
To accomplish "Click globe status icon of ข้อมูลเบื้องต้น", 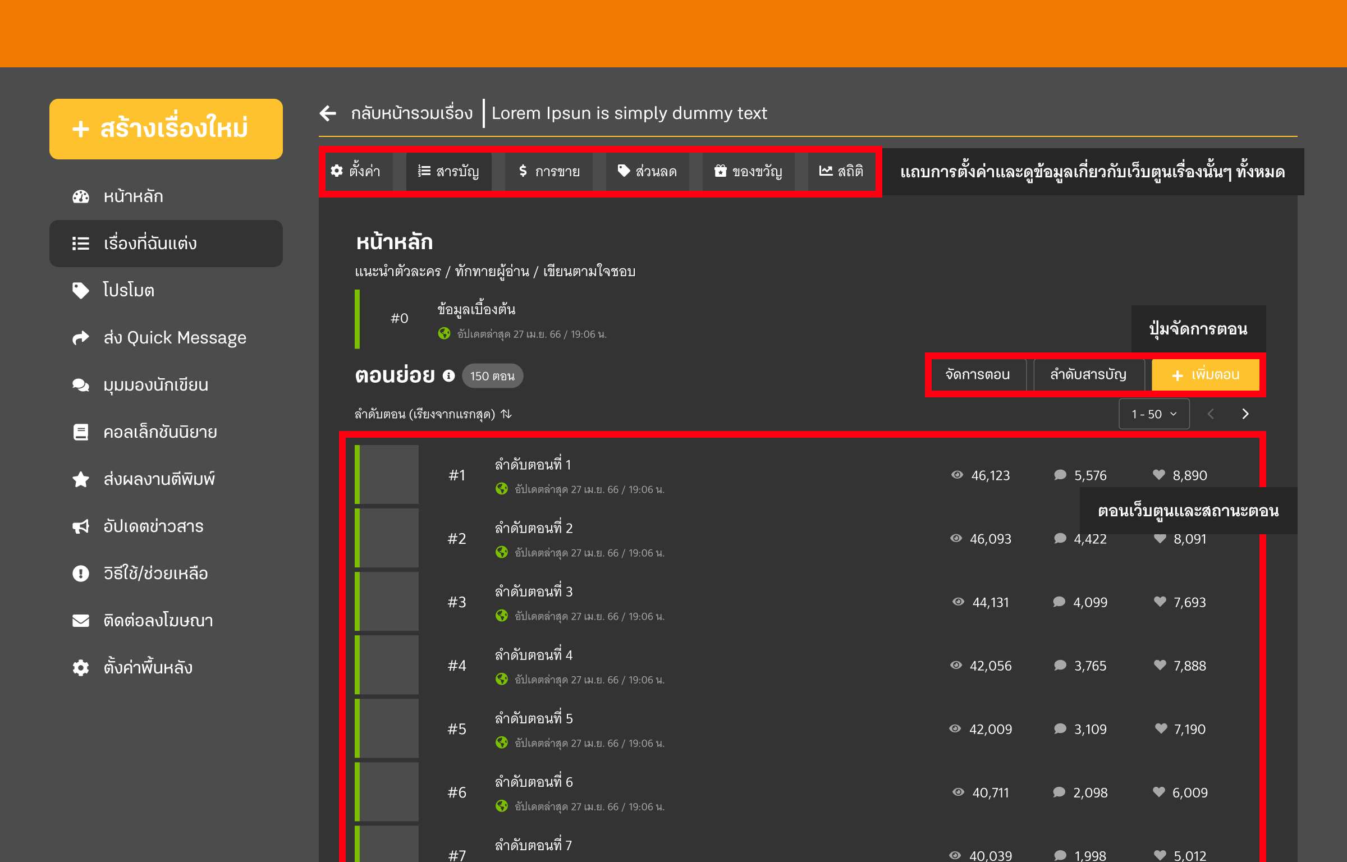I will point(444,333).
